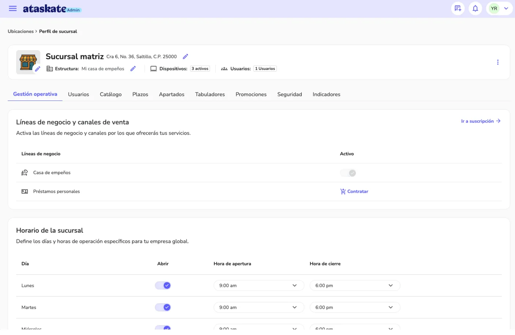Click the Casa de empeños icon

pyautogui.click(x=25, y=173)
